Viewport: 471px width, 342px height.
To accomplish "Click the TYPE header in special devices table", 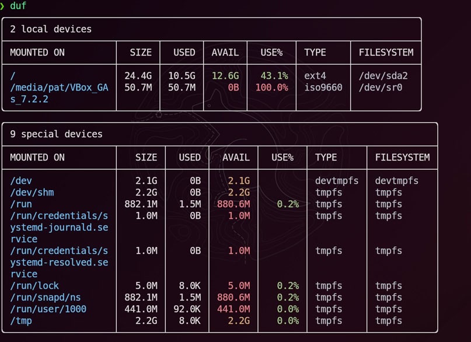I will pyautogui.click(x=326, y=157).
